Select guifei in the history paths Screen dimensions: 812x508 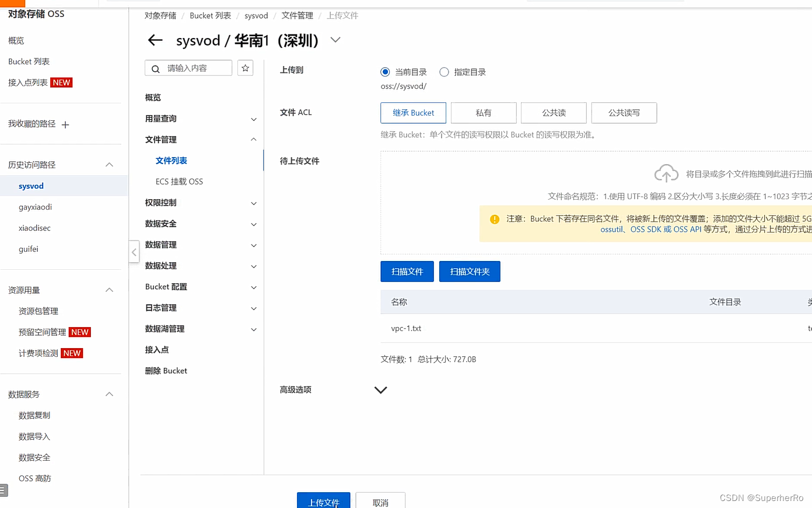coord(28,249)
